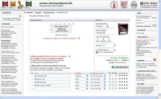
Task: Click into the Schnellsuche search field
Action: pyautogui.click(x=11, y=16)
